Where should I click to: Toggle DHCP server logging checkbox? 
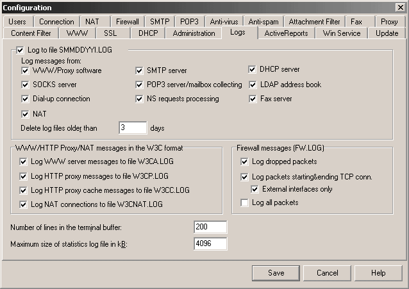tap(253, 70)
